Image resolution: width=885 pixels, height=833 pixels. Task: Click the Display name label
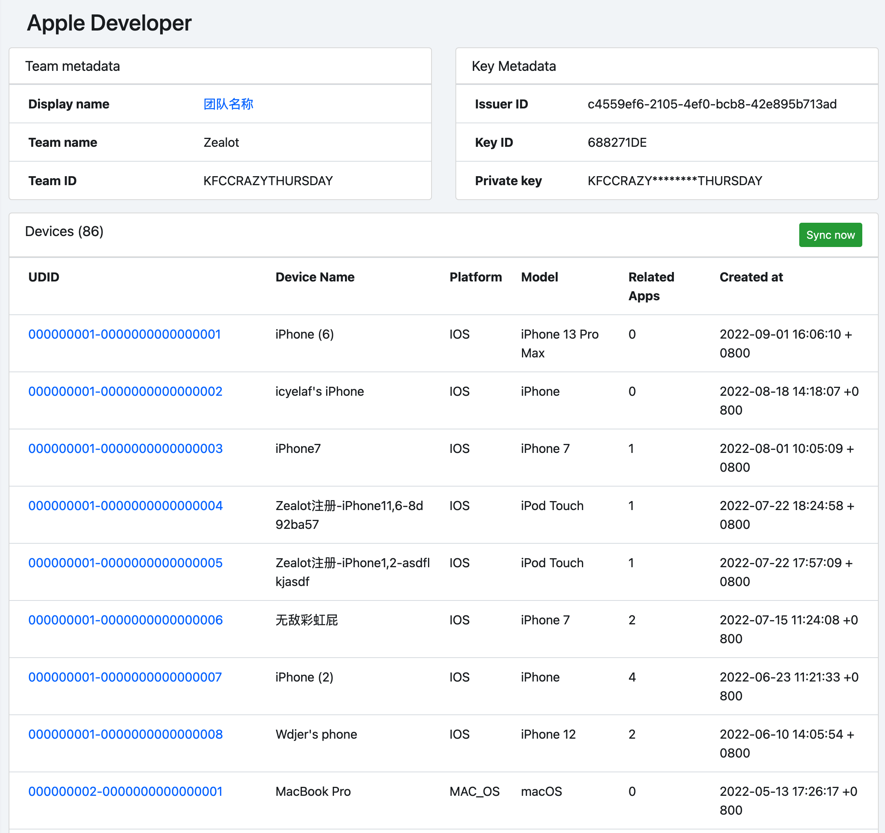(69, 104)
